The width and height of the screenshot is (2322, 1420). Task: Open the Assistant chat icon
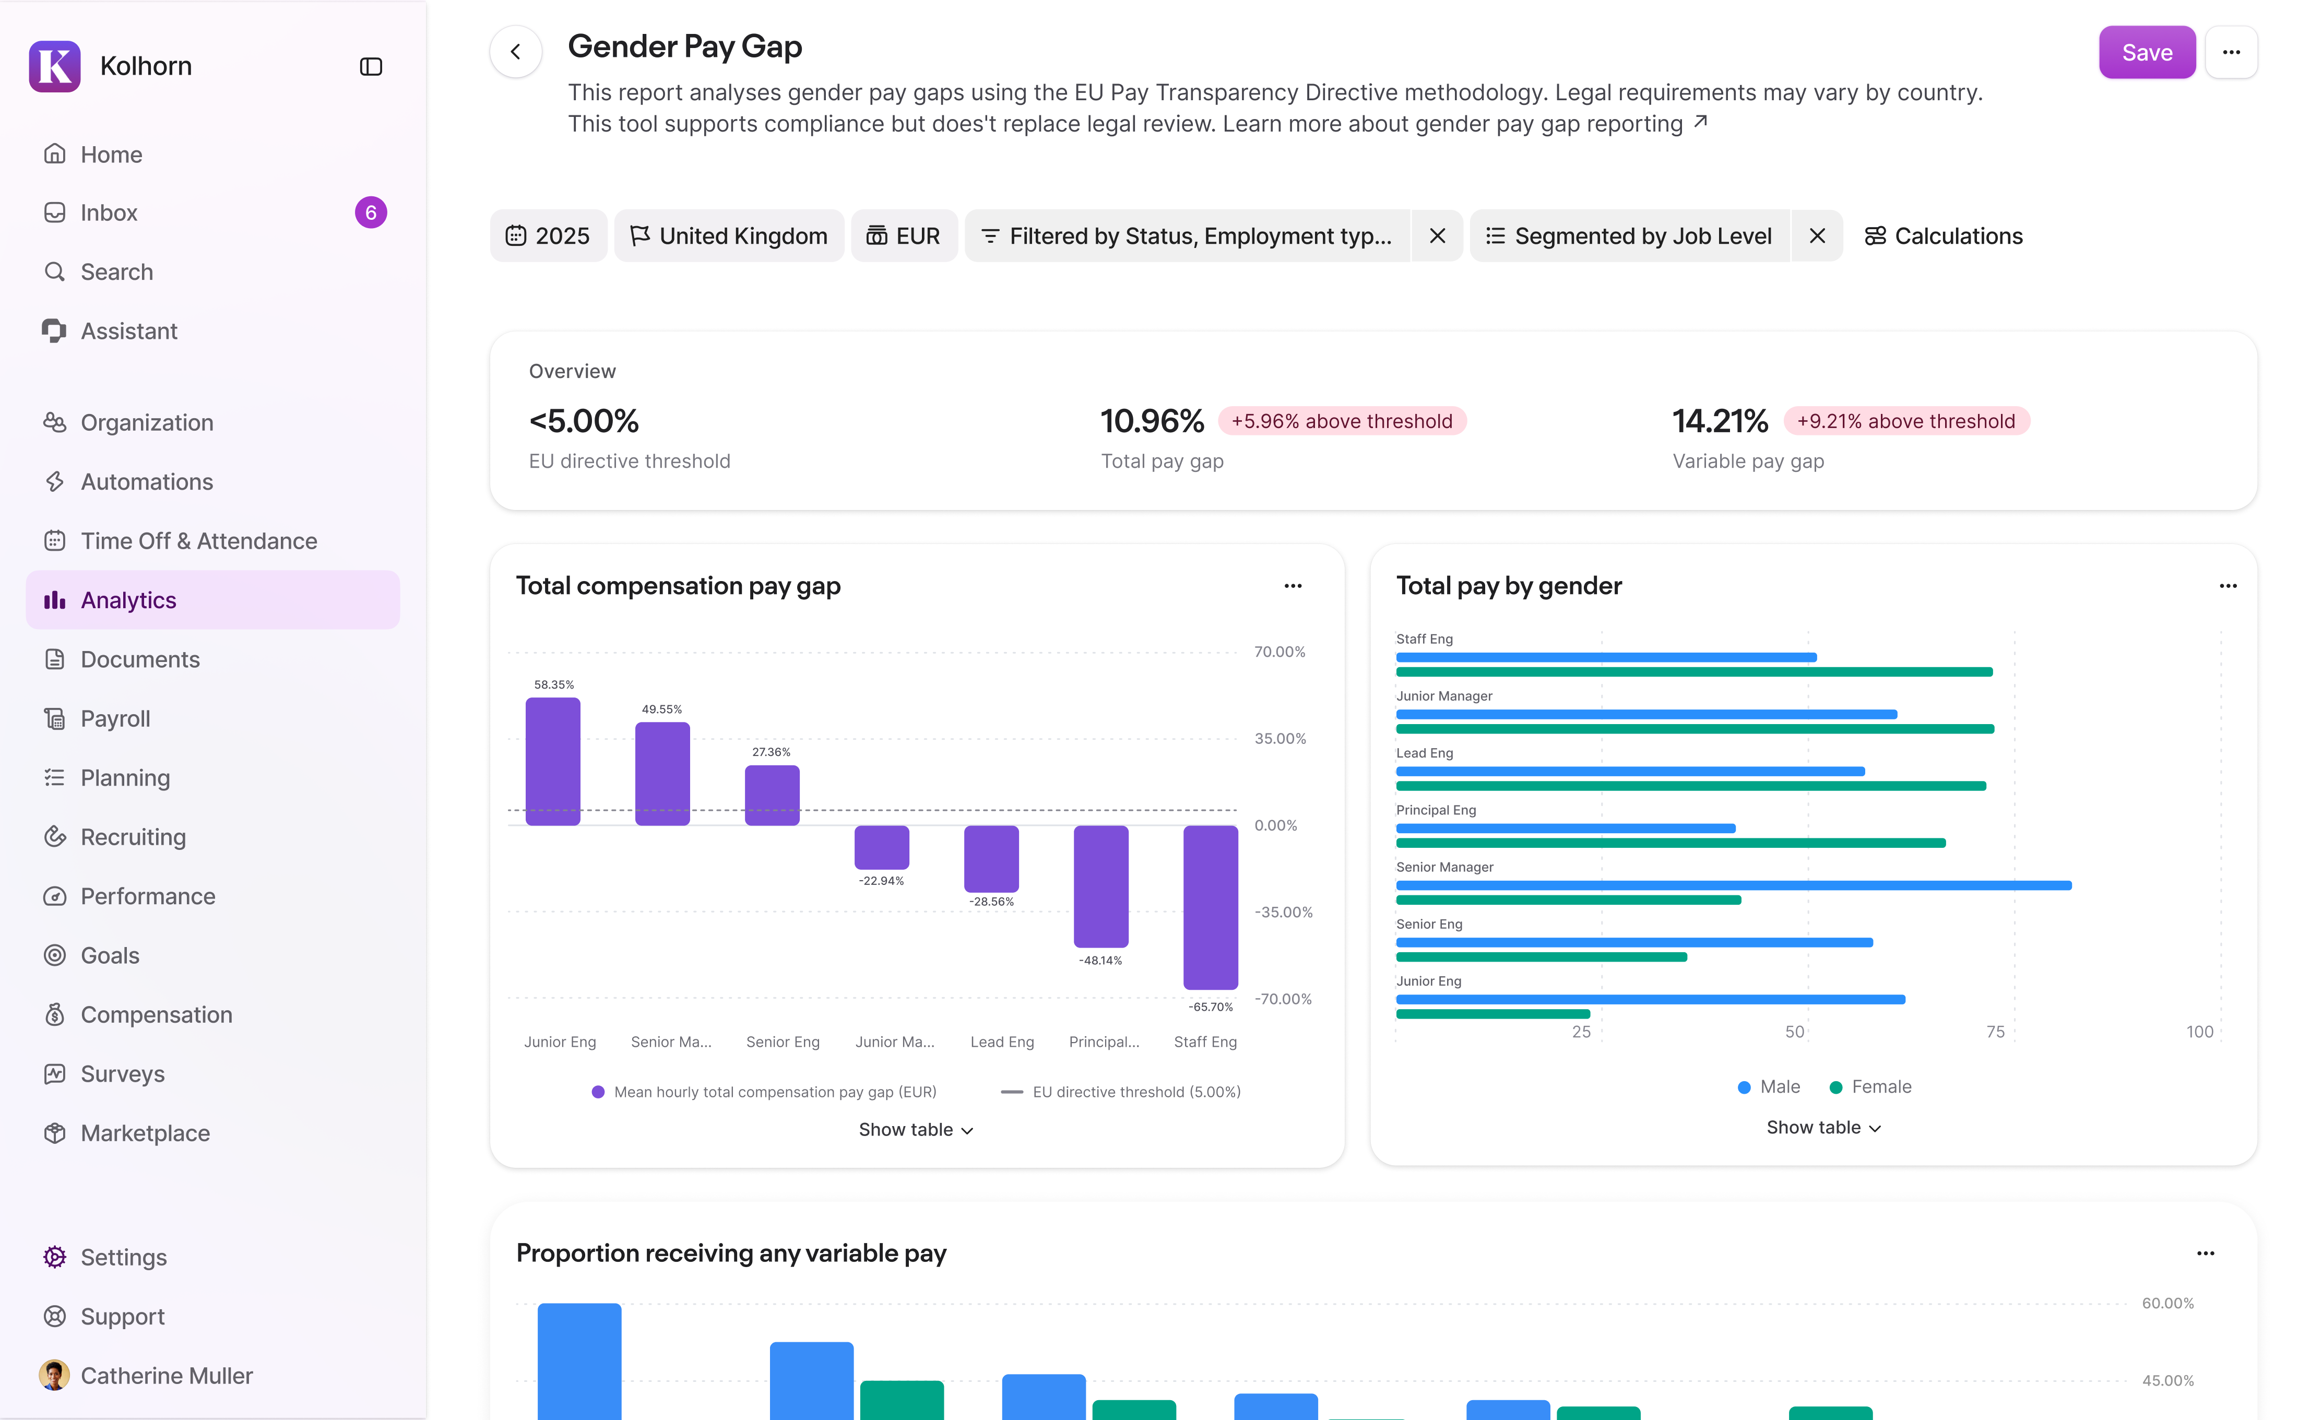(55, 331)
